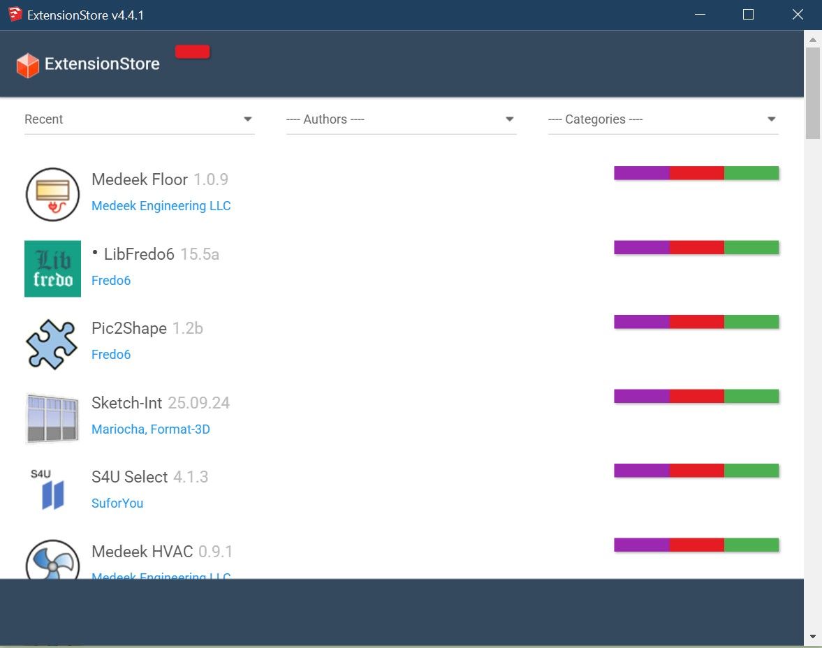The image size is (822, 648).
Task: Select the Medeek HVAC fan icon
Action: 52,560
